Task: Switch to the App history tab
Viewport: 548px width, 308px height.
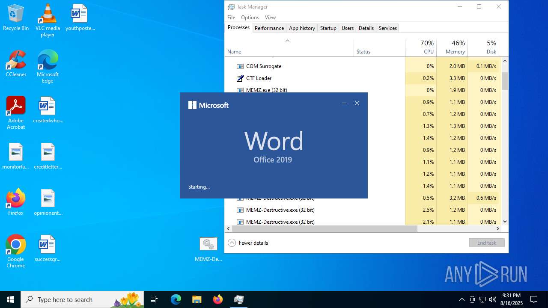Action: pyautogui.click(x=302, y=28)
